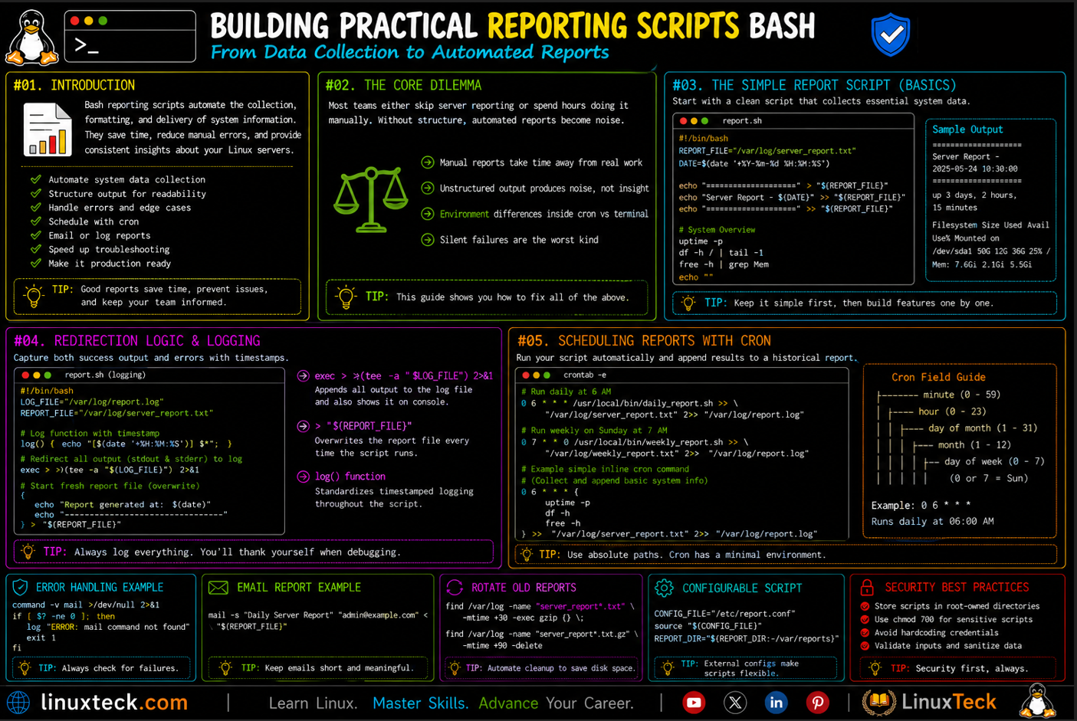Click red check beside 'Store scripts in root-owned directories'

pyautogui.click(x=865, y=606)
